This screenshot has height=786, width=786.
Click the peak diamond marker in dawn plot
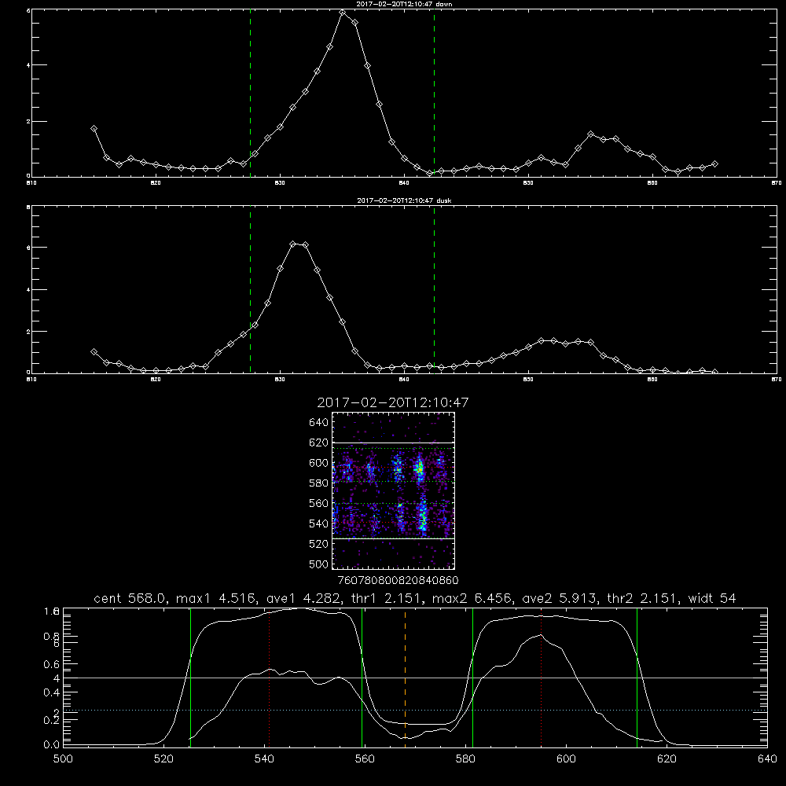click(x=343, y=13)
